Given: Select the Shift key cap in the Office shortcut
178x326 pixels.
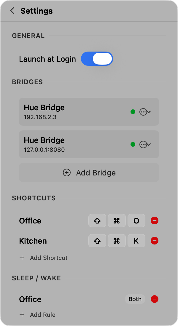Looking at the screenshot, I should pos(97,220).
